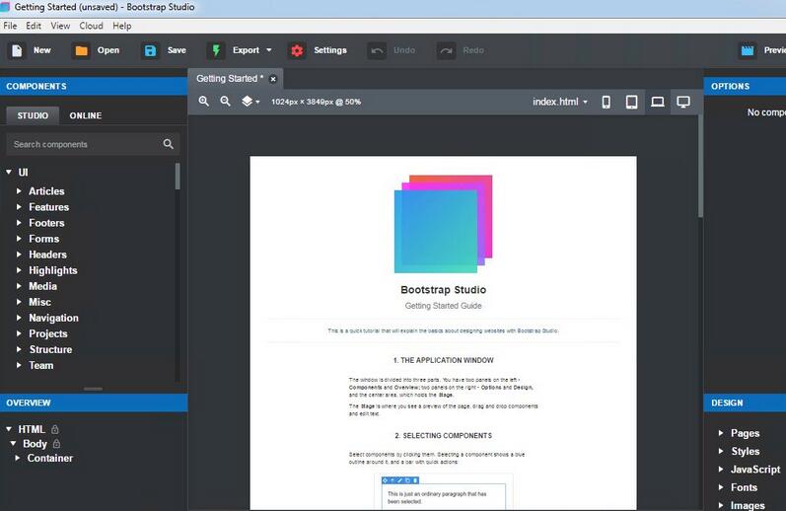
Task: Expand the Forms category
Action: click(19, 239)
